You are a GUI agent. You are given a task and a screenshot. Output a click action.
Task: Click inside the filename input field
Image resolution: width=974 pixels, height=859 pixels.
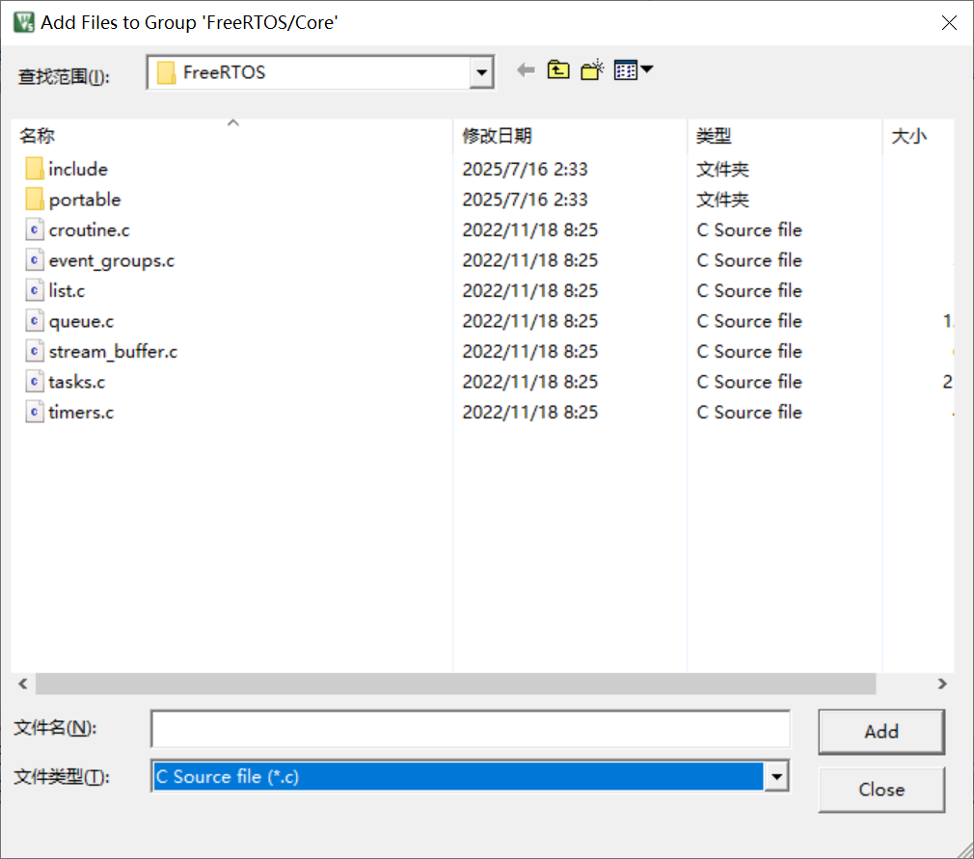click(470, 730)
